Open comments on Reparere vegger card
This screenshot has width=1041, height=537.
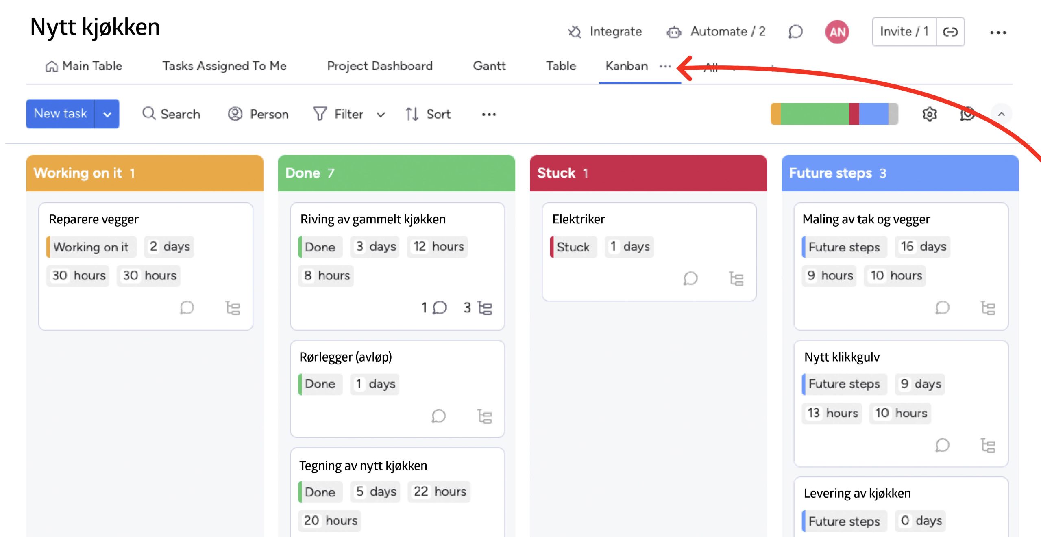pos(187,308)
